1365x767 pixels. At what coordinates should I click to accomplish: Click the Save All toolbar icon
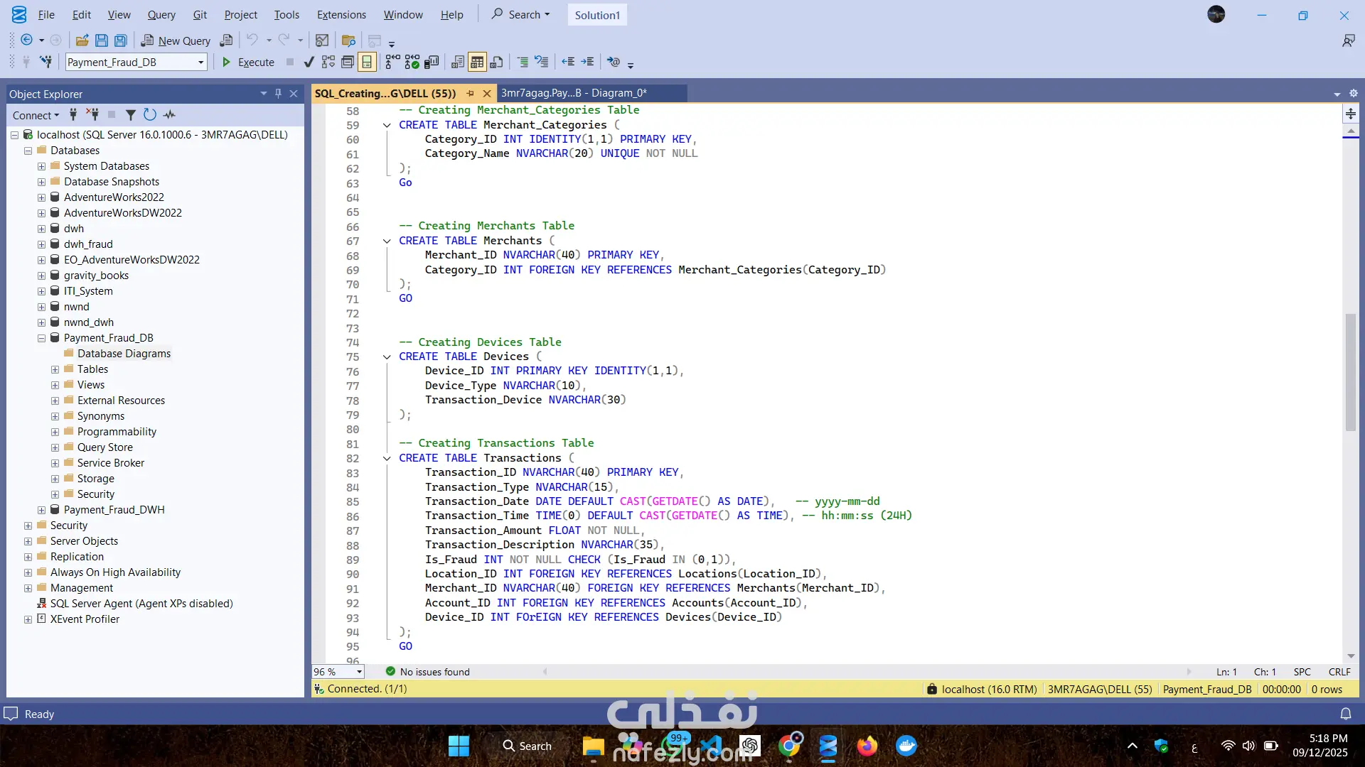pos(121,40)
